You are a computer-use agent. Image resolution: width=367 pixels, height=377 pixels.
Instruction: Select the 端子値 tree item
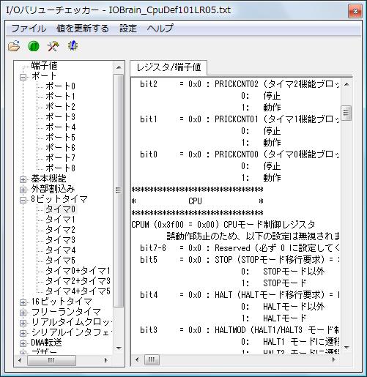tap(44, 66)
